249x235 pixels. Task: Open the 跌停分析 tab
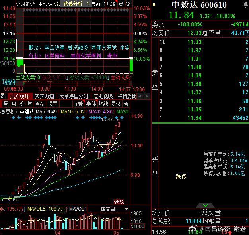73,4
